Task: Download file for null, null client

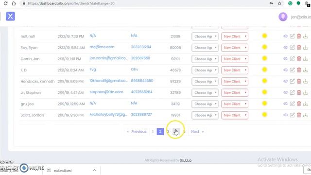Action: (x=306, y=36)
